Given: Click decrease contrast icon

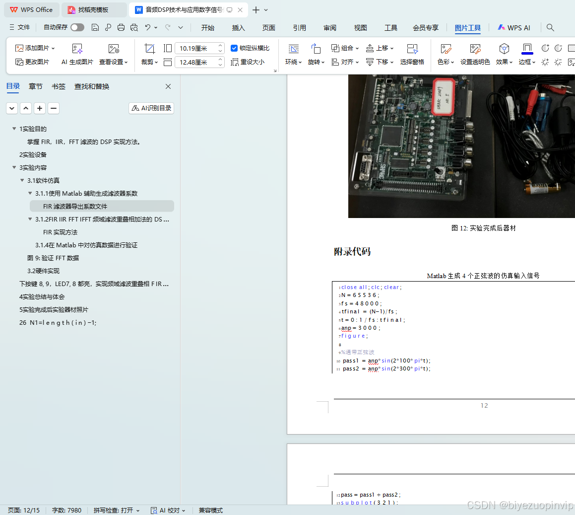Looking at the screenshot, I should point(558,48).
